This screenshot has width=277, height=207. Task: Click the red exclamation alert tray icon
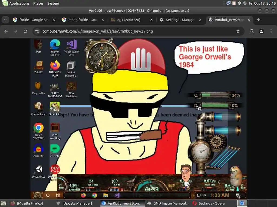coord(234,3)
